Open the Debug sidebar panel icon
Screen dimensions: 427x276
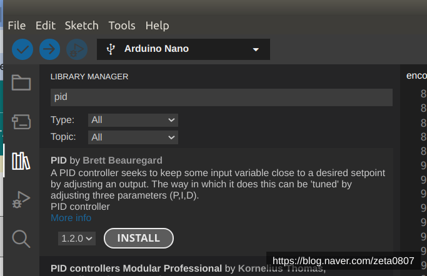(x=21, y=200)
